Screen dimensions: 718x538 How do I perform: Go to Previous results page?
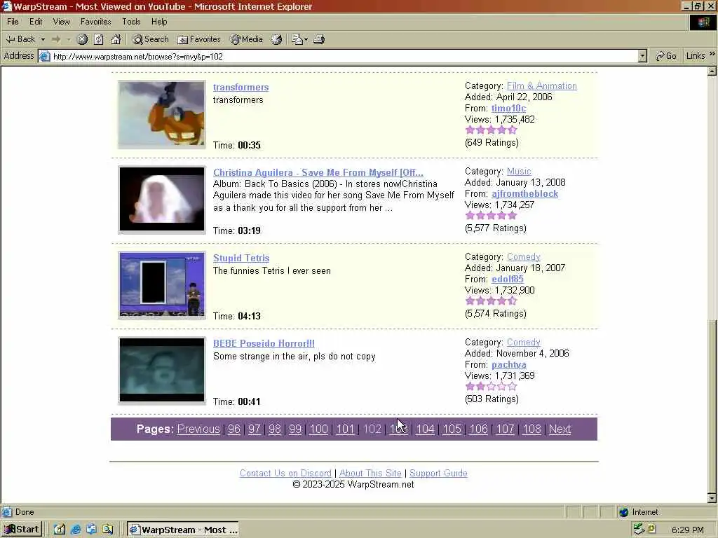(x=198, y=429)
